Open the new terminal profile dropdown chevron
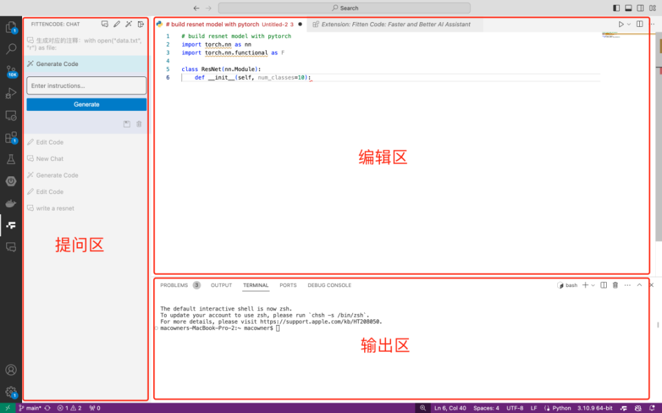This screenshot has width=662, height=413. tap(593, 285)
